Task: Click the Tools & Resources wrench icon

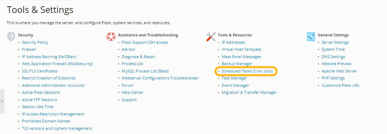Action: [211, 37]
